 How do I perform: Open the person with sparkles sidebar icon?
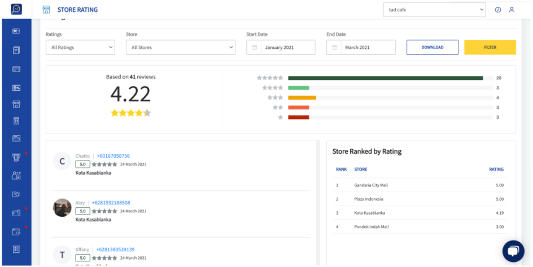point(16,175)
